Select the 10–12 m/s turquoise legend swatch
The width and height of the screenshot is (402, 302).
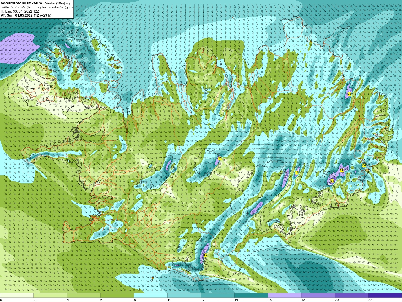coord(184,295)
